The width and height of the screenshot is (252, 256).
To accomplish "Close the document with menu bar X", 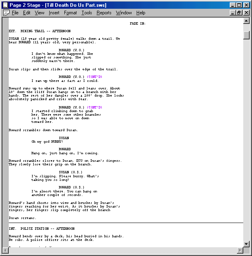I will click(x=245, y=13).
